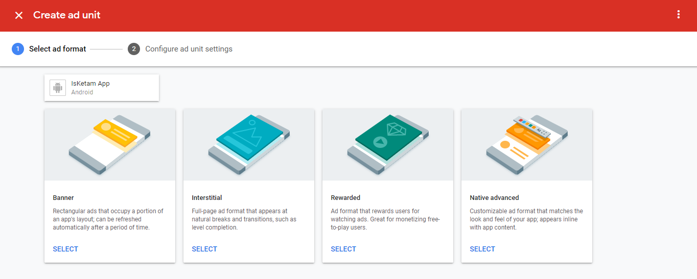
Task: Choose SELECT for Rewarded ad format
Action: tap(343, 249)
